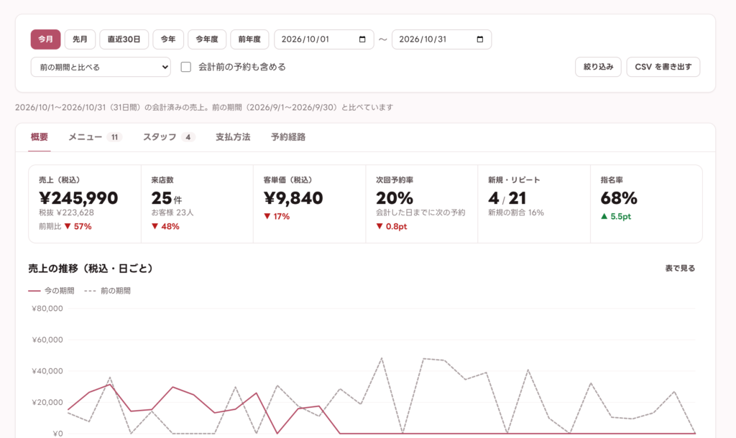The width and height of the screenshot is (736, 438).
Task: Choose the 今年 period button
Action: [x=168, y=39]
